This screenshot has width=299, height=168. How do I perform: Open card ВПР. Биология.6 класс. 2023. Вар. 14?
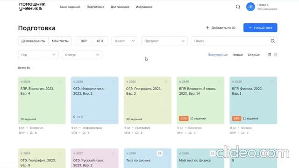coord(200,100)
